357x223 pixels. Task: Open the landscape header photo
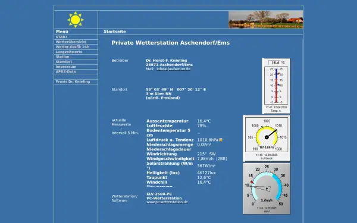[x=266, y=20]
